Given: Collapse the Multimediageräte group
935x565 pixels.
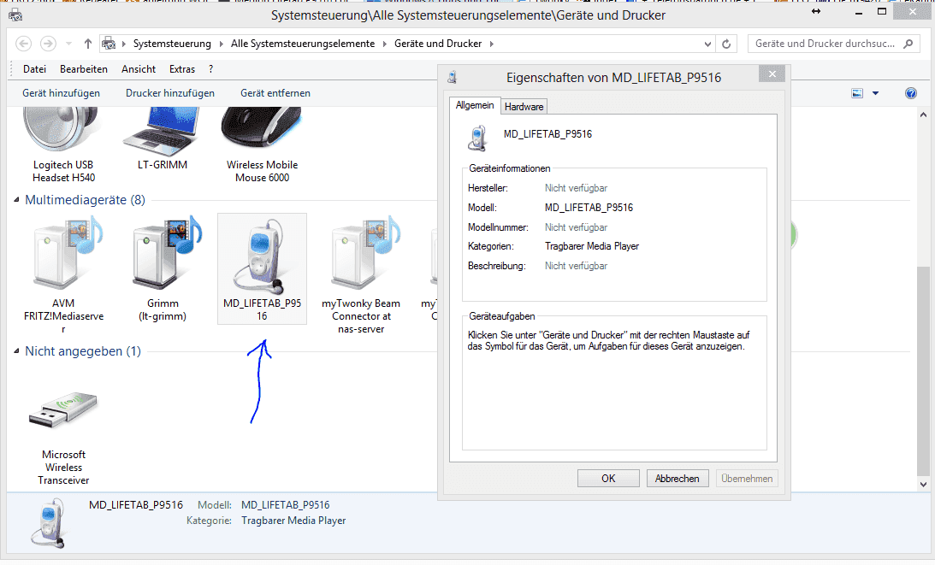Looking at the screenshot, I should tap(17, 200).
